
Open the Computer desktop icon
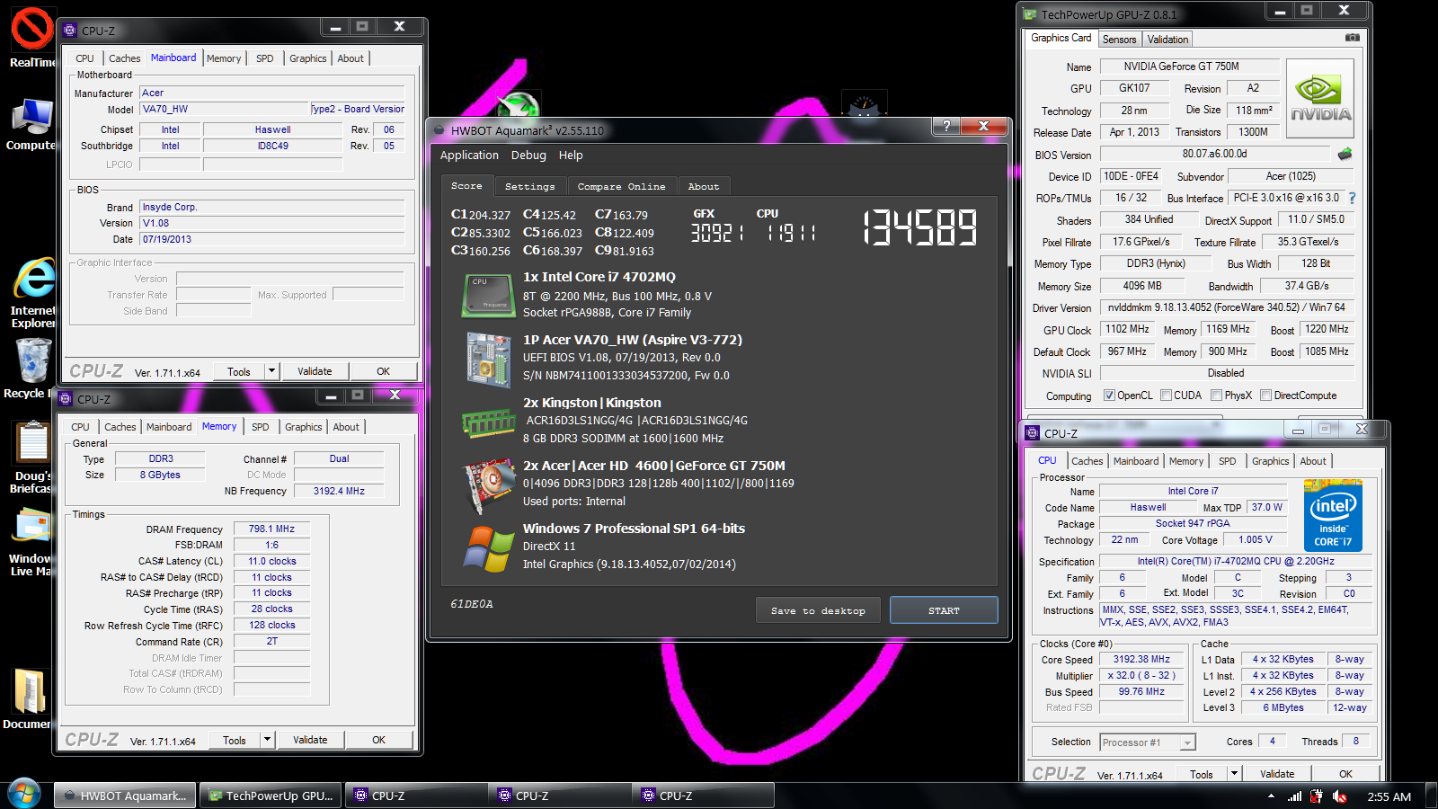click(x=32, y=124)
